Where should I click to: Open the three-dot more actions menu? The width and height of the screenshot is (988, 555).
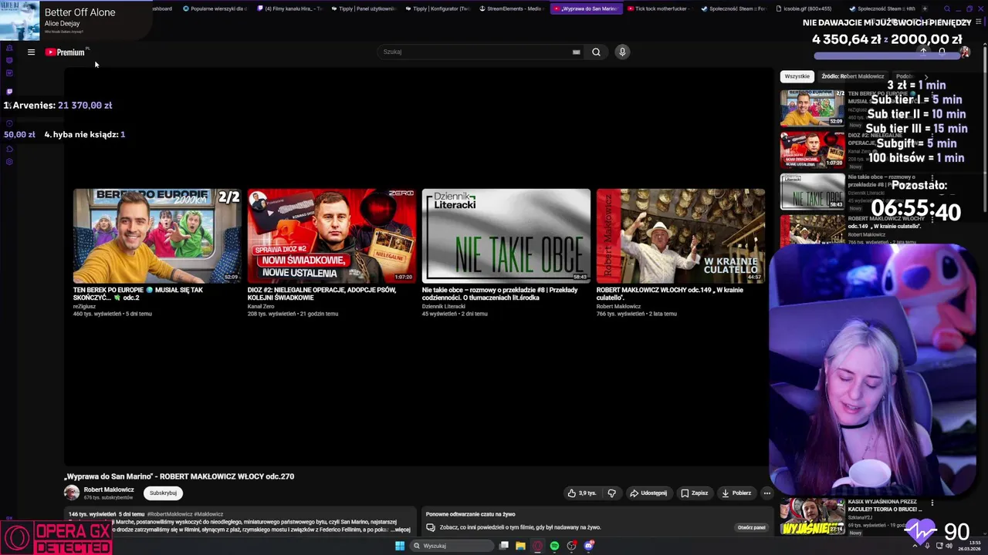point(766,493)
